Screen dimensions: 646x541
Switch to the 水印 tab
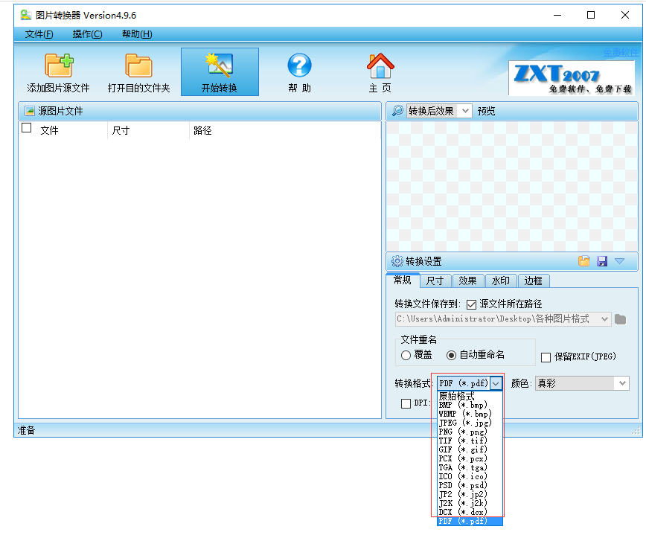coord(501,281)
